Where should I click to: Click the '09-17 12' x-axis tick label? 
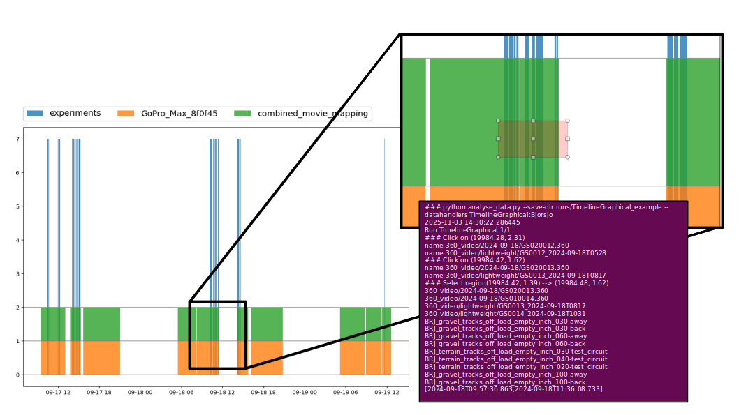coord(58,393)
